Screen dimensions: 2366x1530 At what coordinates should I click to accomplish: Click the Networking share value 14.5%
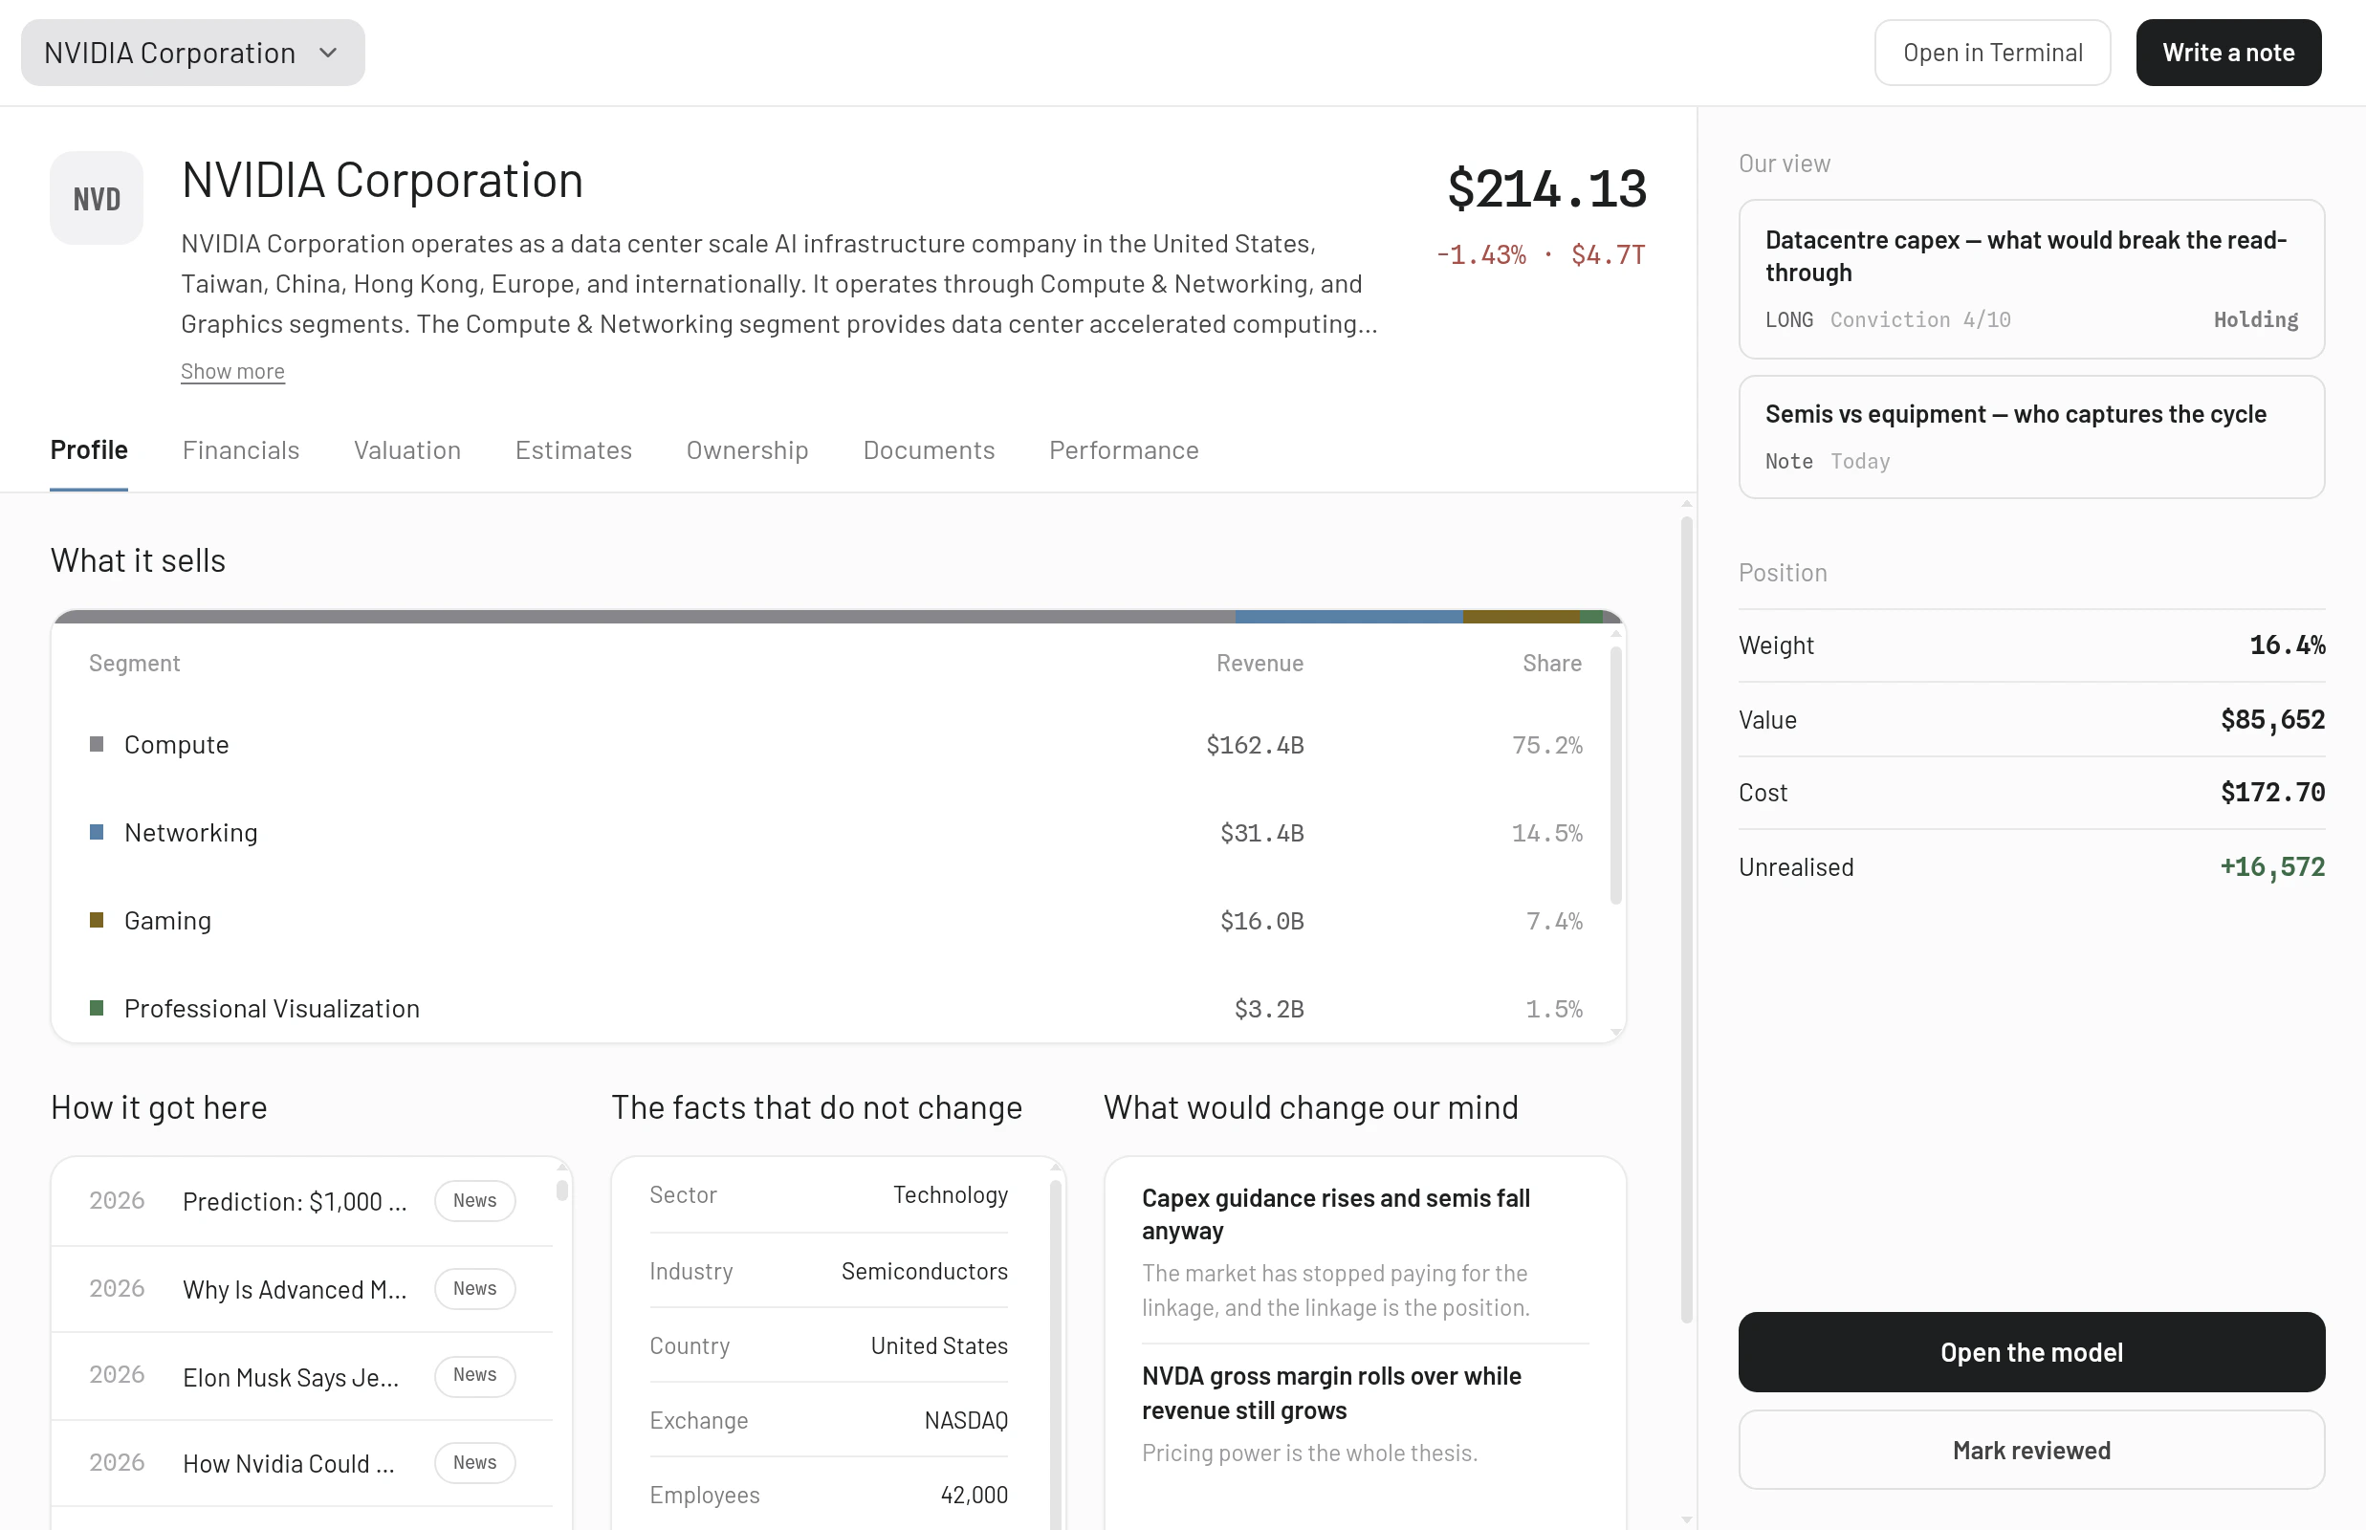1547,833
